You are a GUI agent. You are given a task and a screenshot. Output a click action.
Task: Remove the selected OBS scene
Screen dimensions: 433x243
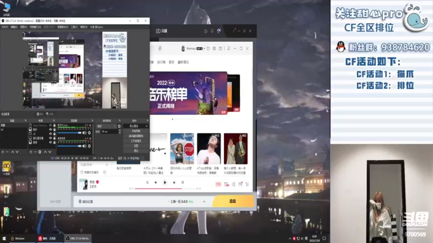coord(8,152)
